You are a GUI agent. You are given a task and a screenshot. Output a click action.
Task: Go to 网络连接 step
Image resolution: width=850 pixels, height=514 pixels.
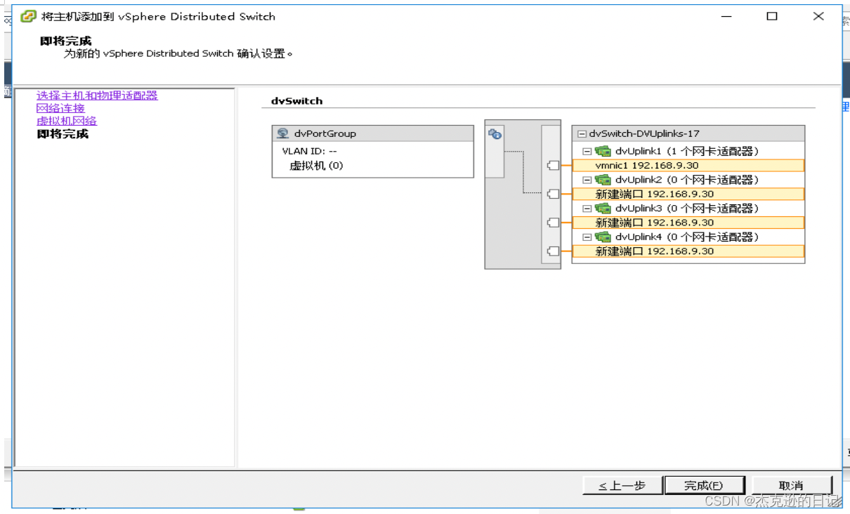point(60,108)
